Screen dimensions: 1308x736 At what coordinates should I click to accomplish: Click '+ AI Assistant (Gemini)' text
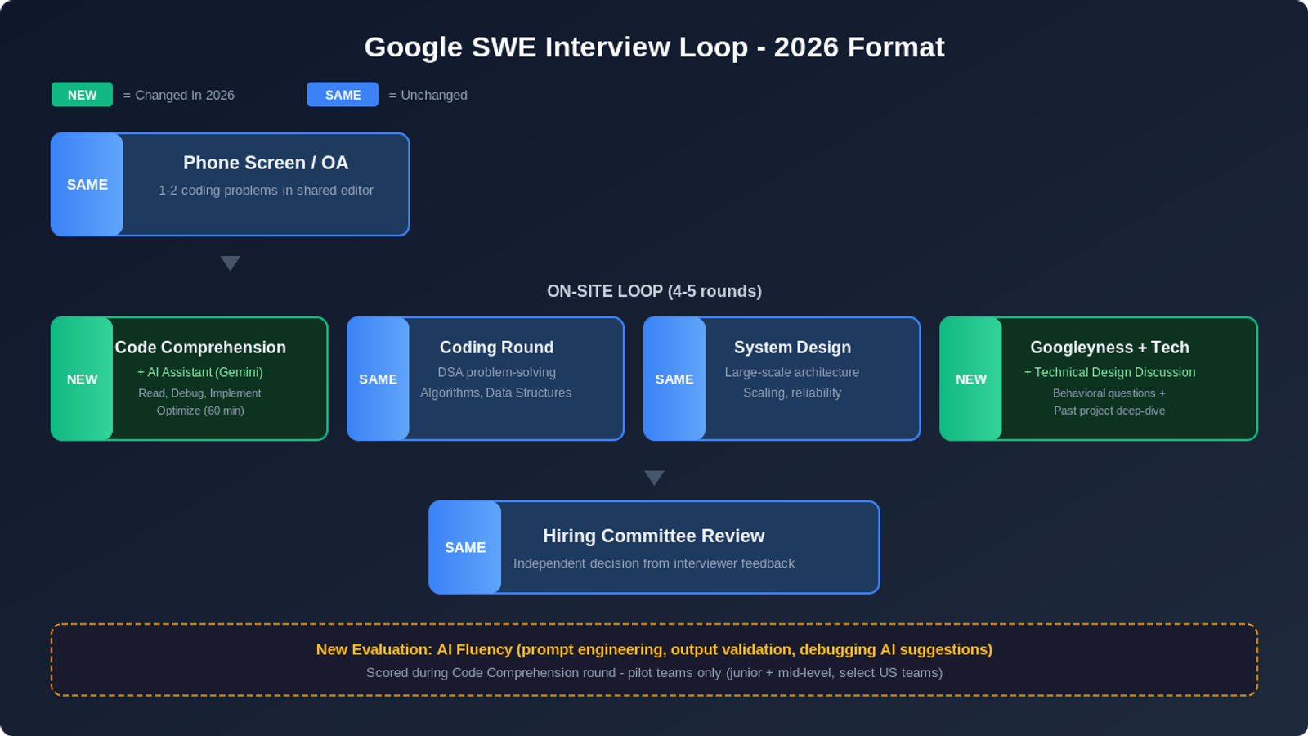(x=200, y=372)
